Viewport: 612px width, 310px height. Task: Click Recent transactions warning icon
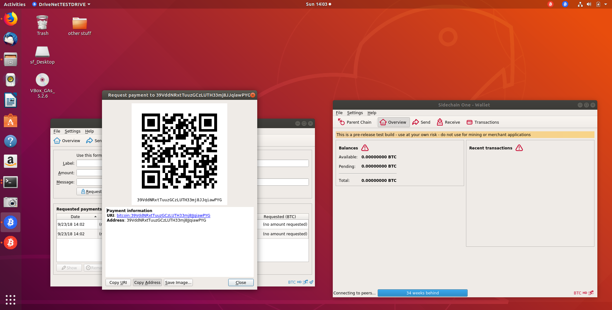519,148
